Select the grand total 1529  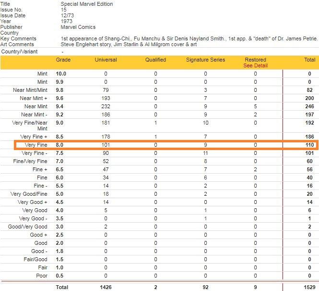point(309,287)
